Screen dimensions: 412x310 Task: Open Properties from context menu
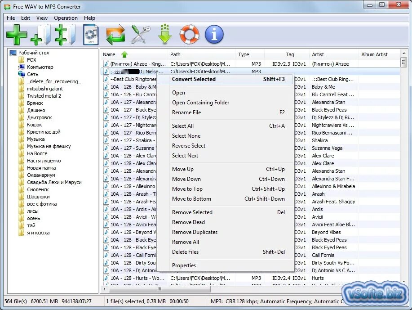click(x=226, y=265)
